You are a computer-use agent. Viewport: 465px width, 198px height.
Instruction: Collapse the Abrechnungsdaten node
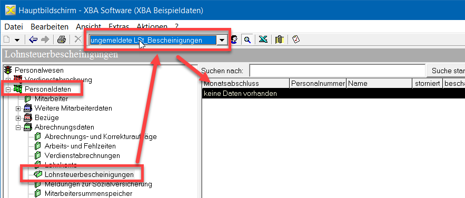point(18,127)
